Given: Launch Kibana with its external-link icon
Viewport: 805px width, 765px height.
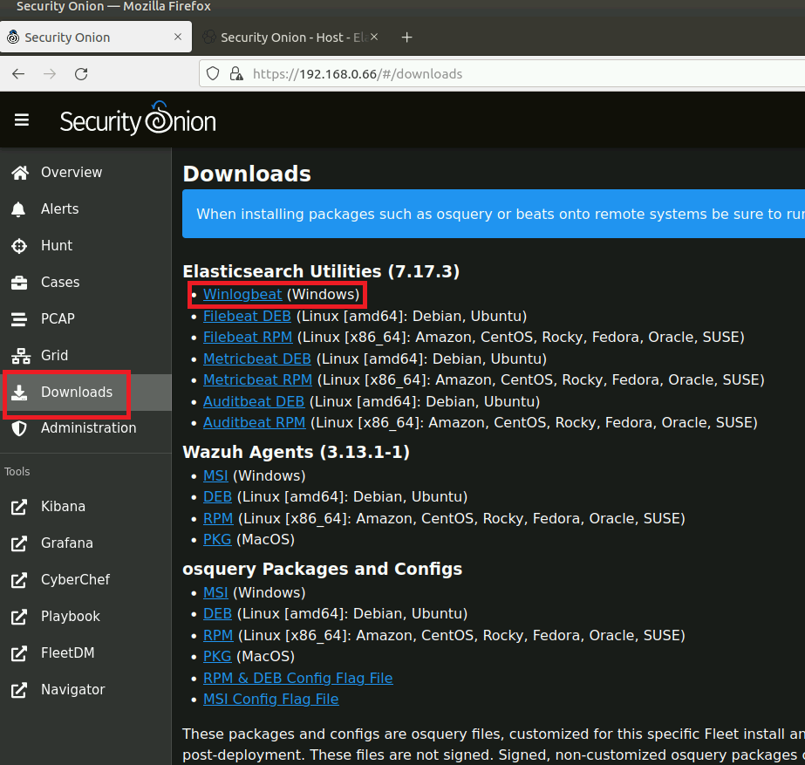Looking at the screenshot, I should click(x=19, y=506).
